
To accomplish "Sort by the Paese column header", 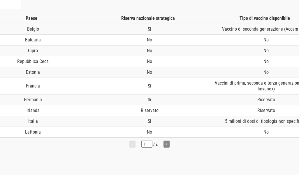I will 31,18.
